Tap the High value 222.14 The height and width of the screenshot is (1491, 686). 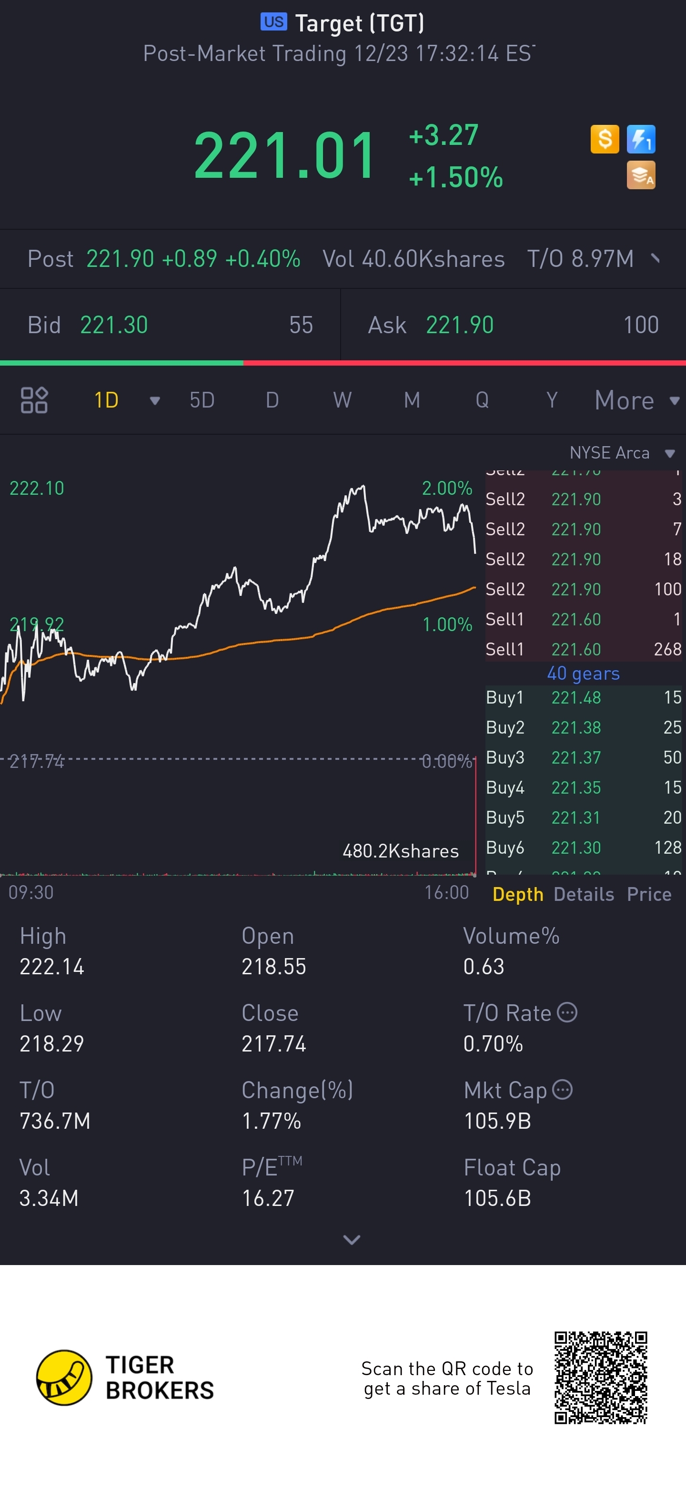point(52,967)
